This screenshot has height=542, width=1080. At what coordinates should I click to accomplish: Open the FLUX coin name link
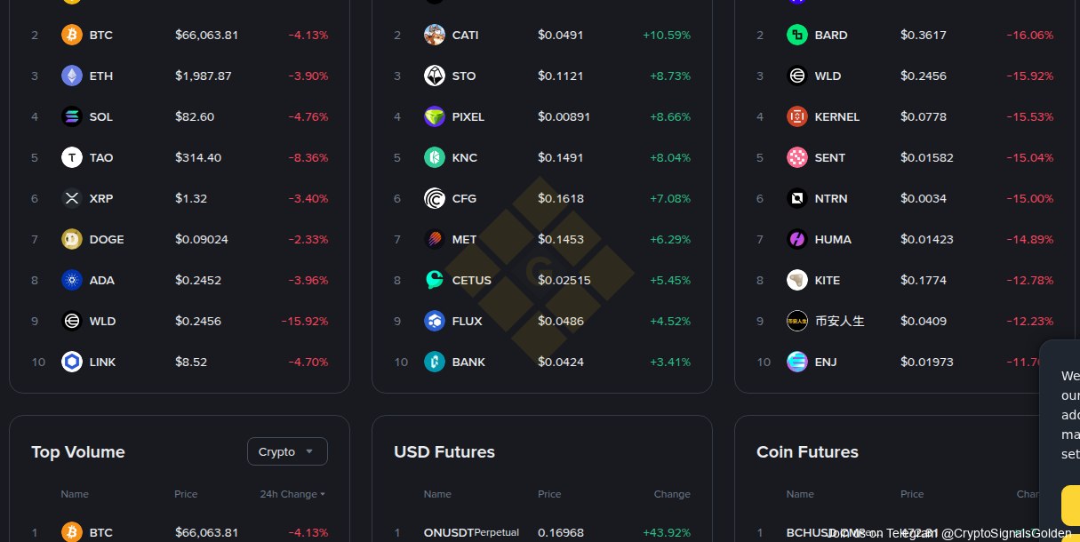[x=467, y=322]
